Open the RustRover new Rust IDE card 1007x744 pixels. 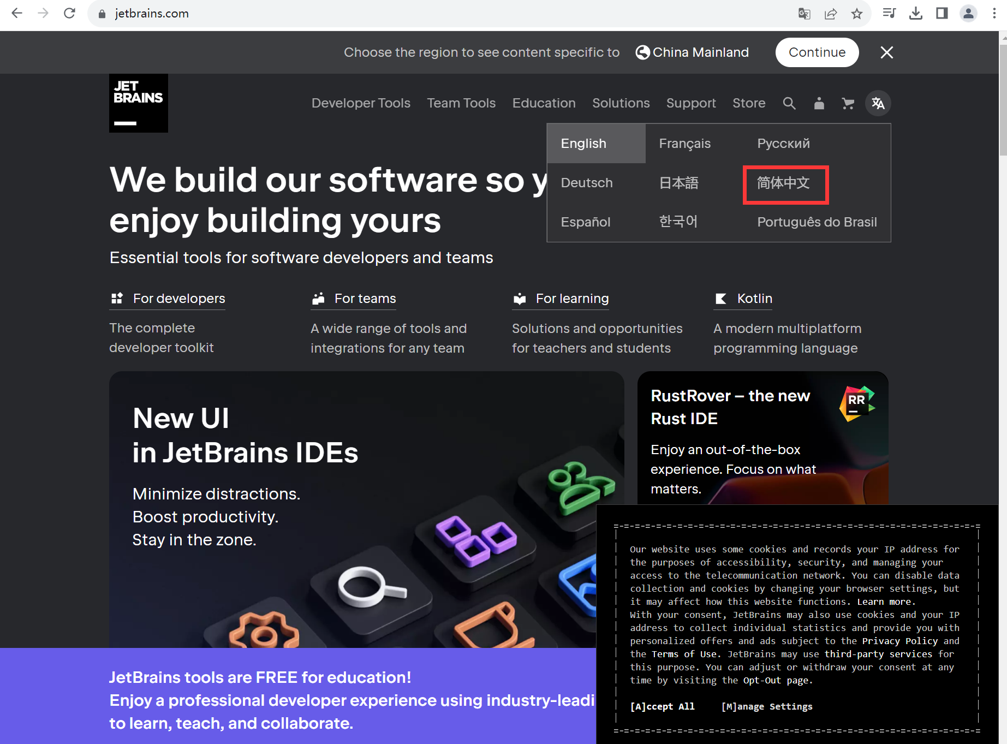[x=763, y=438]
